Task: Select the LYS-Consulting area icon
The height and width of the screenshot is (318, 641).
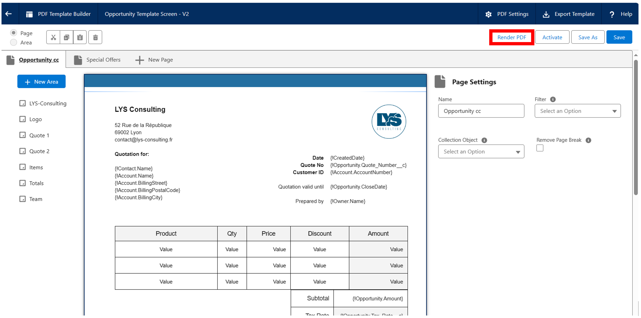Action: (x=23, y=103)
